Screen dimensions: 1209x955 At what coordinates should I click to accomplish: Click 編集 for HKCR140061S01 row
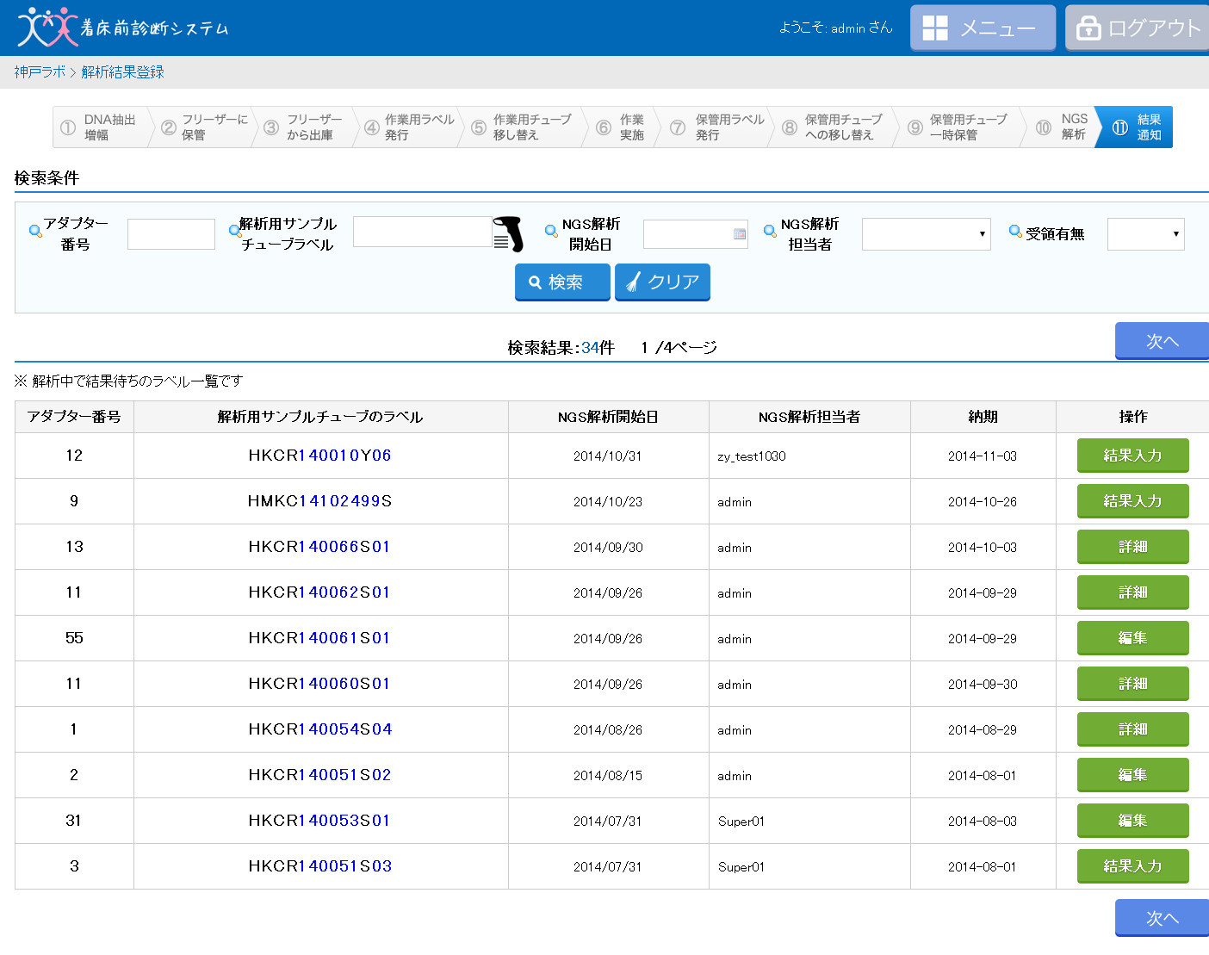coord(1132,638)
